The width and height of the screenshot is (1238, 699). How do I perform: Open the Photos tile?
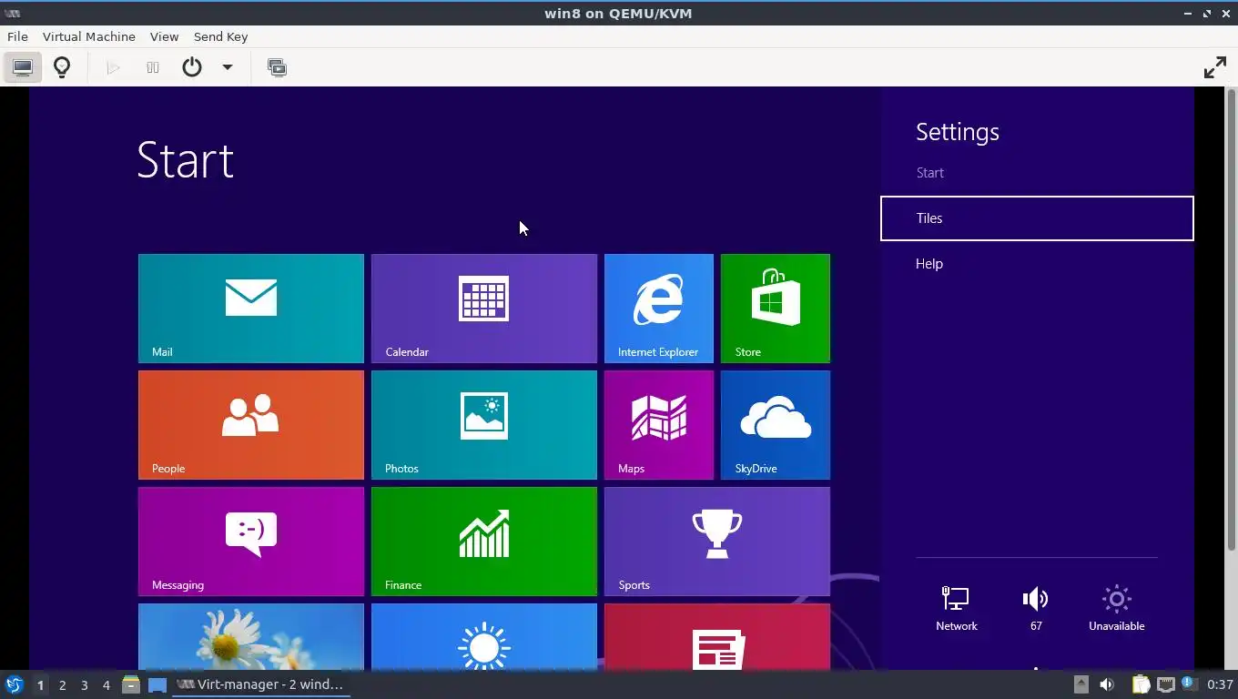484,425
